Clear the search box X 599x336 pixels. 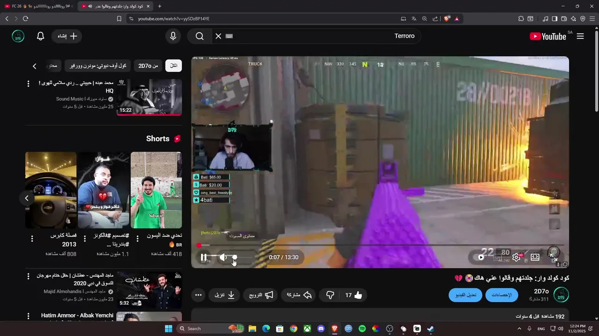coord(218,36)
